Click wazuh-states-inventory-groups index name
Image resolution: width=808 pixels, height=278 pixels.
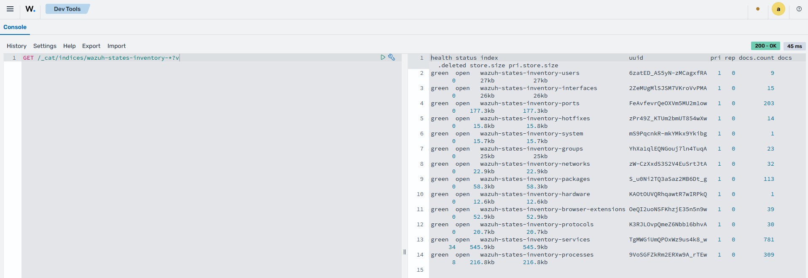pos(532,148)
